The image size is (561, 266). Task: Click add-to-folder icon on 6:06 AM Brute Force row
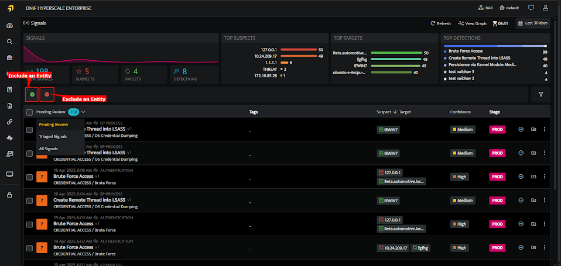click(533, 177)
